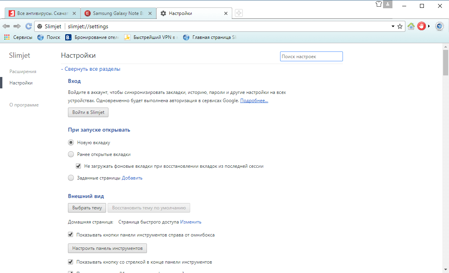Open Настройки in the sidebar
449x273 pixels.
click(x=21, y=83)
